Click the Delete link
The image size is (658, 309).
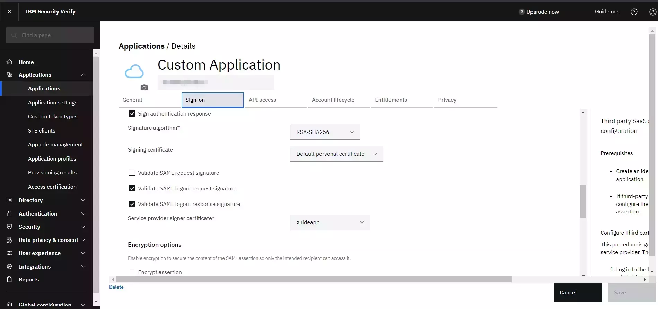116,287
